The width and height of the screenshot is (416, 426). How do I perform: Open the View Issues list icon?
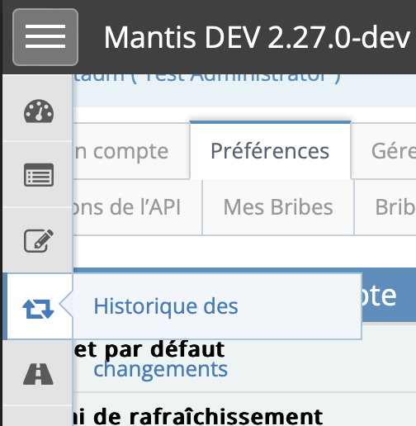click(x=39, y=175)
